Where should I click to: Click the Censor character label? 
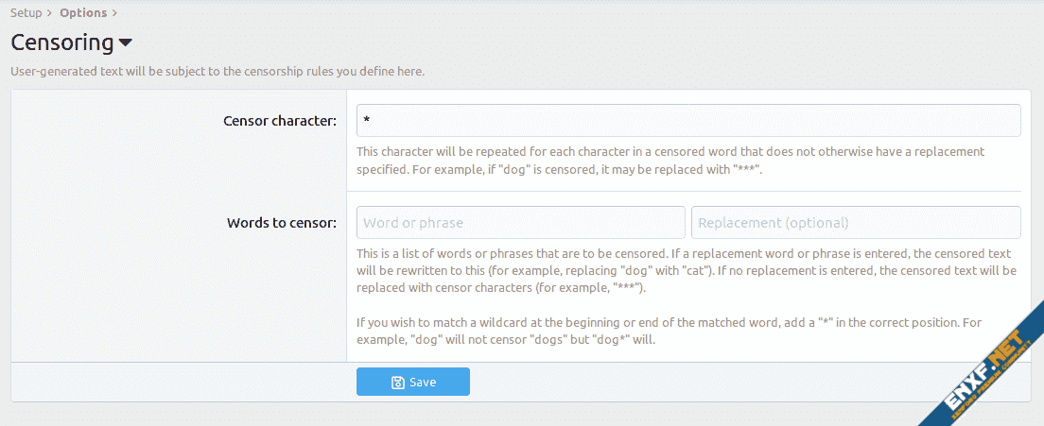(x=280, y=121)
